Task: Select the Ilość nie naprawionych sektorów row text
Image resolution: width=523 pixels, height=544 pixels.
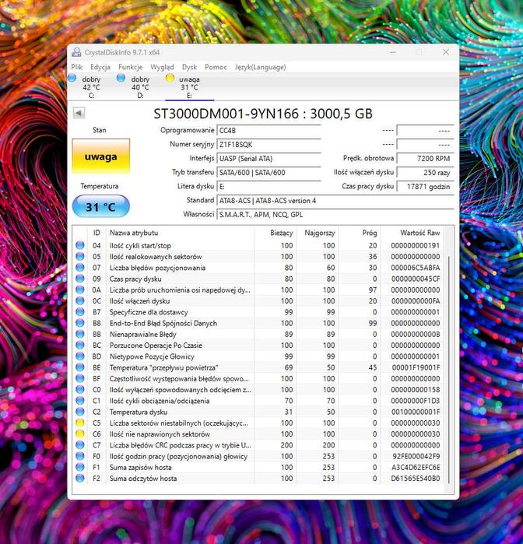Action: 160,434
